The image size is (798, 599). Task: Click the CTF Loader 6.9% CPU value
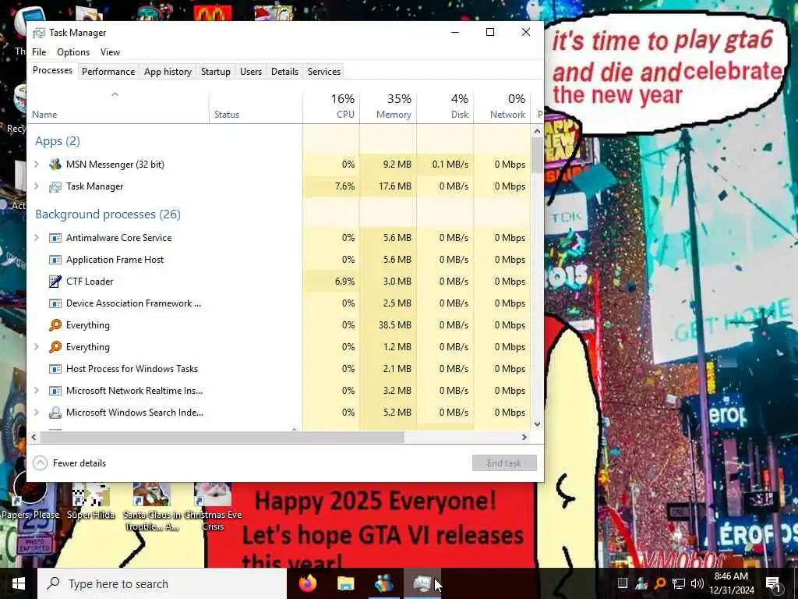344,281
